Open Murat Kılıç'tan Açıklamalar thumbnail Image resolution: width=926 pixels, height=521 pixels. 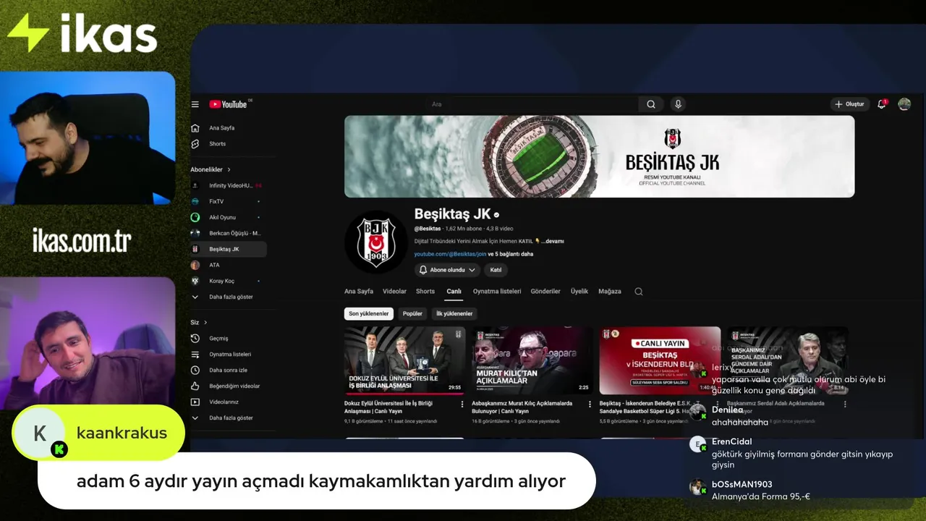532,360
